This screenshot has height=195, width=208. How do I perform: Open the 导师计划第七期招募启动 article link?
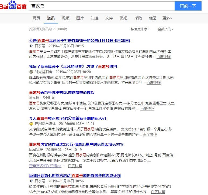click(75, 176)
